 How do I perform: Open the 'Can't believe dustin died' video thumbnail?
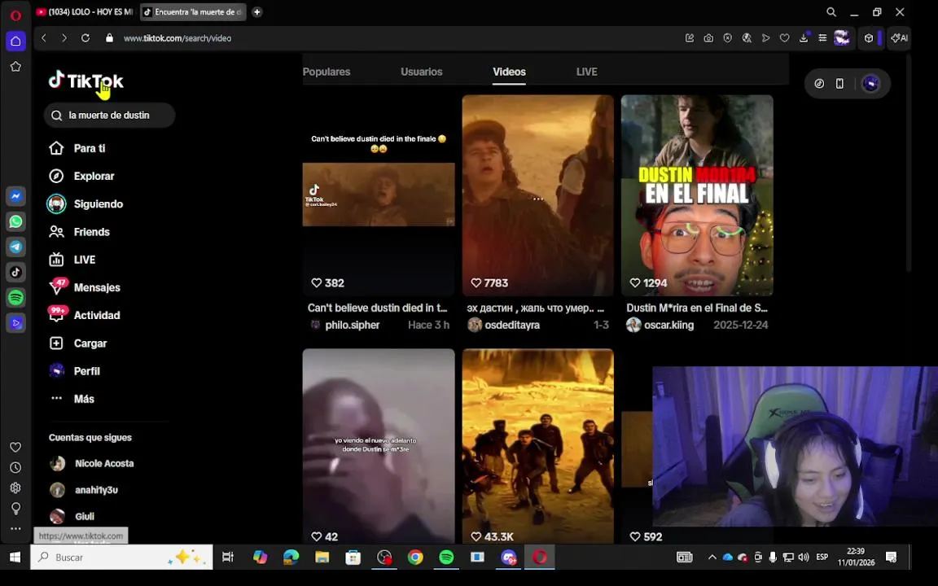click(x=378, y=195)
